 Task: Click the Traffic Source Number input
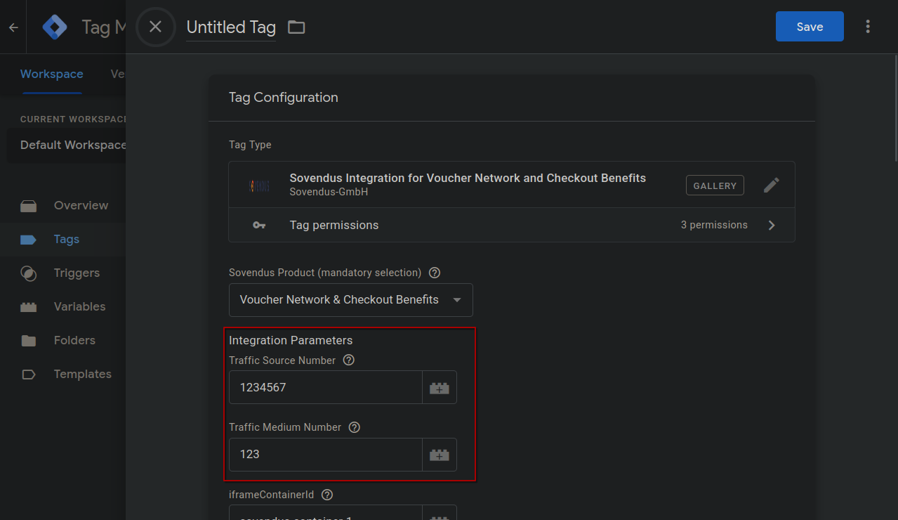click(x=326, y=387)
